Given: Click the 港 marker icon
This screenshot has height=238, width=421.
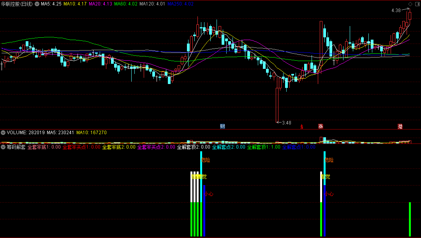Looking at the screenshot, I should [400, 126].
